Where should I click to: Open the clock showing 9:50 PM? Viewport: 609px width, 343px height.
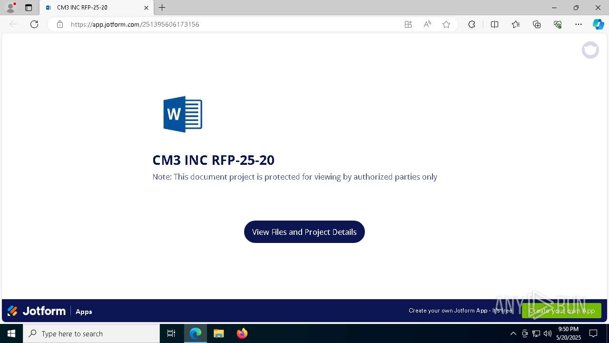(569, 333)
